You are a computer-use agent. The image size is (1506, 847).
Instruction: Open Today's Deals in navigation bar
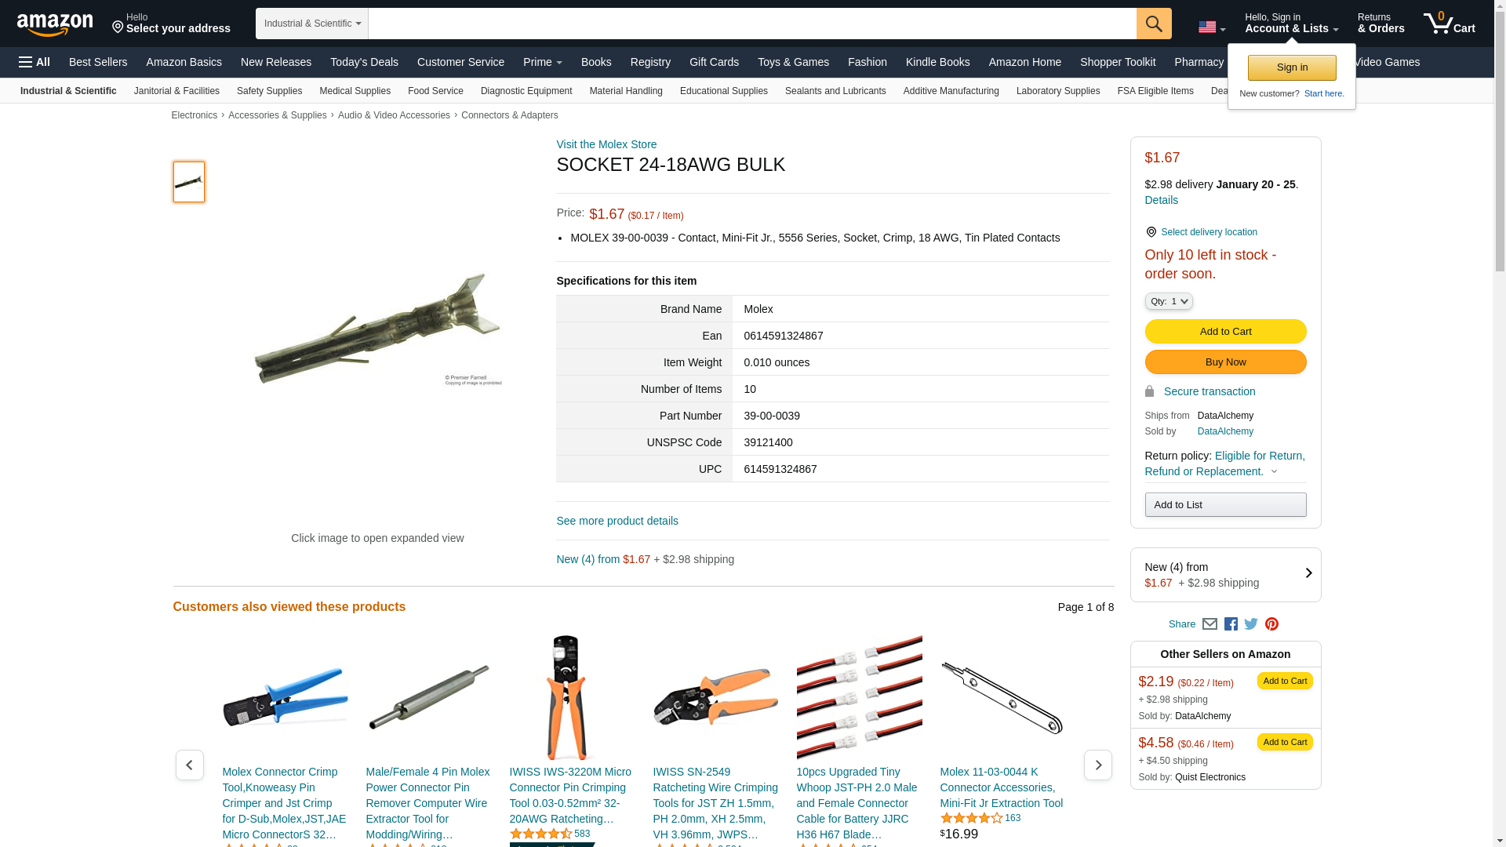pos(364,62)
